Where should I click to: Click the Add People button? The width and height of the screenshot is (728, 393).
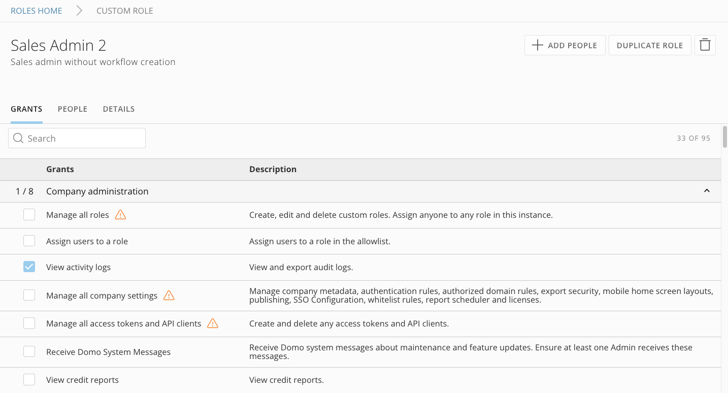(565, 45)
